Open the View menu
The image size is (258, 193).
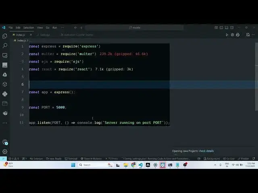tap(40, 28)
